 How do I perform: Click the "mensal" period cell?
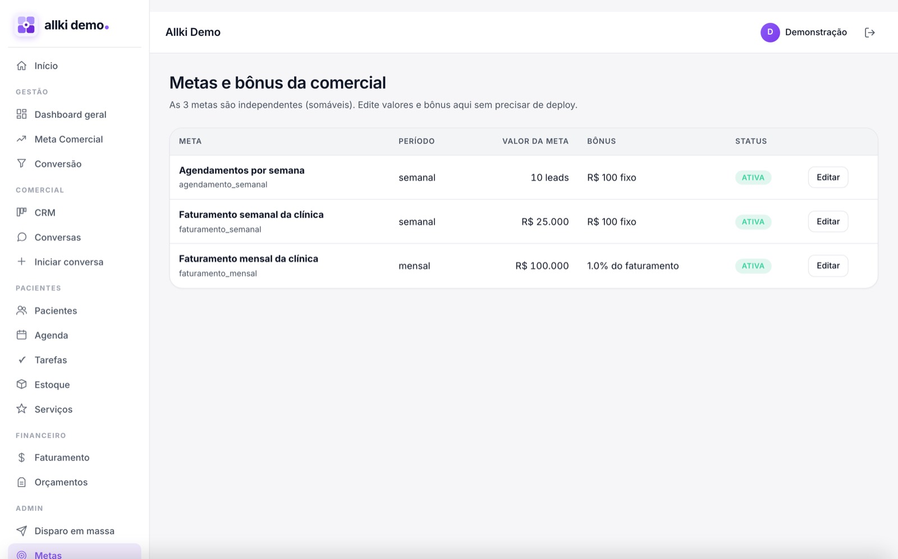click(x=414, y=266)
